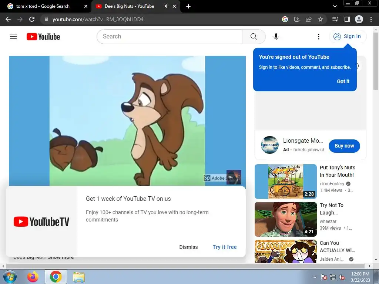The image size is (379, 284).
Task: Click the Buy now ad button
Action: point(344,146)
